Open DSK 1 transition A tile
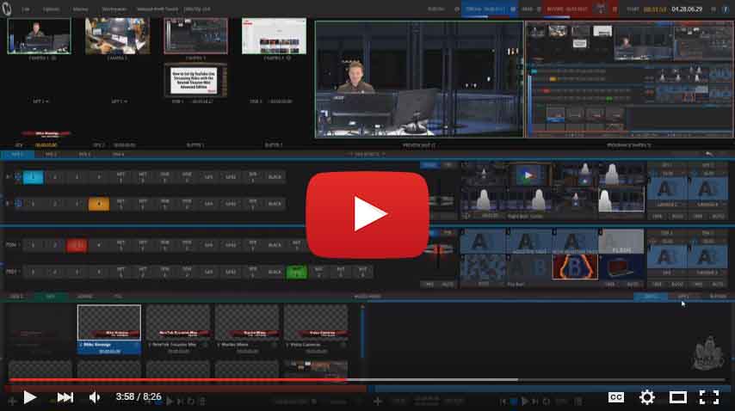This screenshot has height=411, width=735. coord(666,257)
